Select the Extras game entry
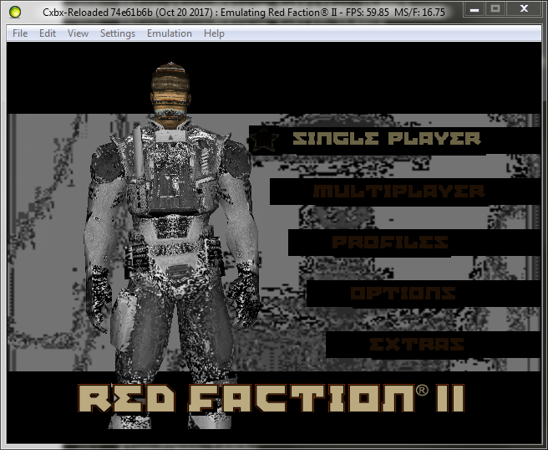The width and height of the screenshot is (548, 450). pos(417,345)
